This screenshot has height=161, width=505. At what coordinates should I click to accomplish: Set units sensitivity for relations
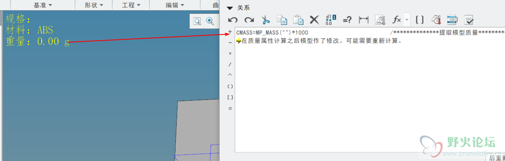380,20
